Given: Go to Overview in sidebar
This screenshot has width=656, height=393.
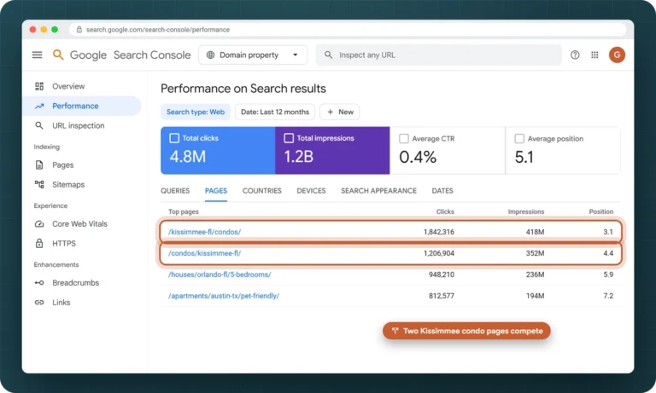Looking at the screenshot, I should pyautogui.click(x=68, y=86).
